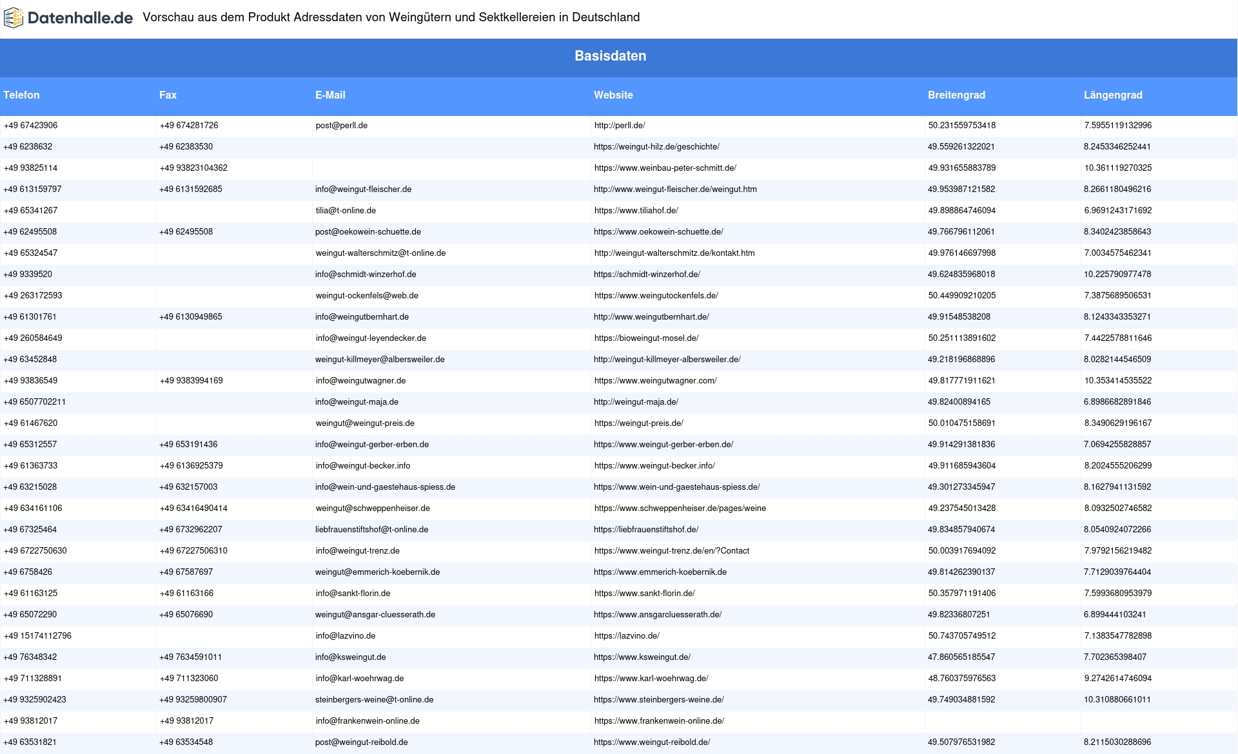Click phone number +49 6507702211
1238x754 pixels.
[35, 402]
